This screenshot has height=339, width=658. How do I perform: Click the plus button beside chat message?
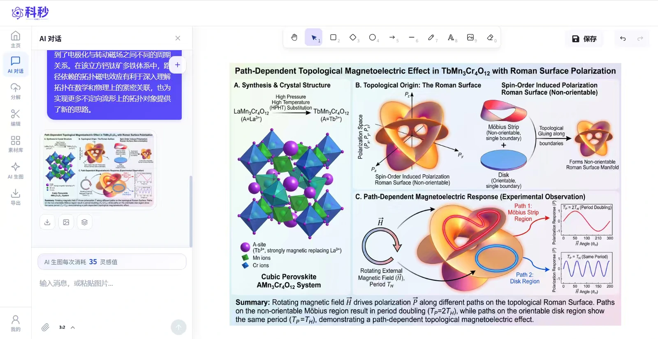178,65
